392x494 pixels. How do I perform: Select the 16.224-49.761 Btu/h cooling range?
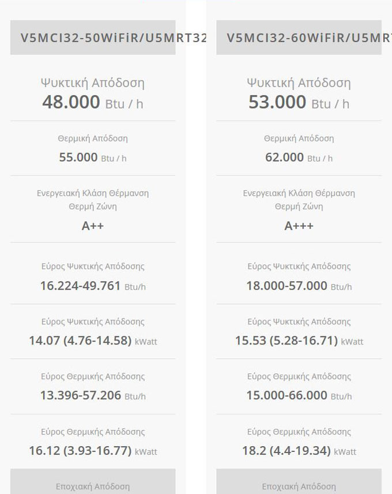(x=92, y=286)
